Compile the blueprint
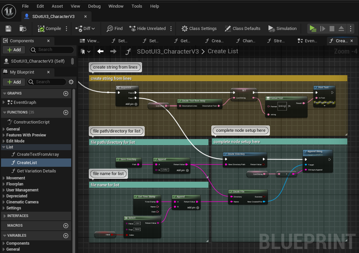 49,29
